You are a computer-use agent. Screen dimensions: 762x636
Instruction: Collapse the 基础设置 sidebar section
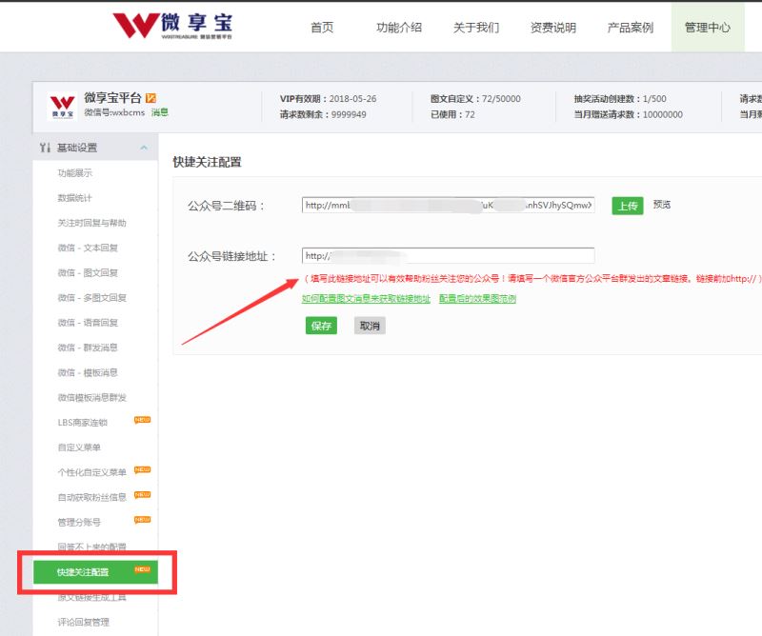147,148
